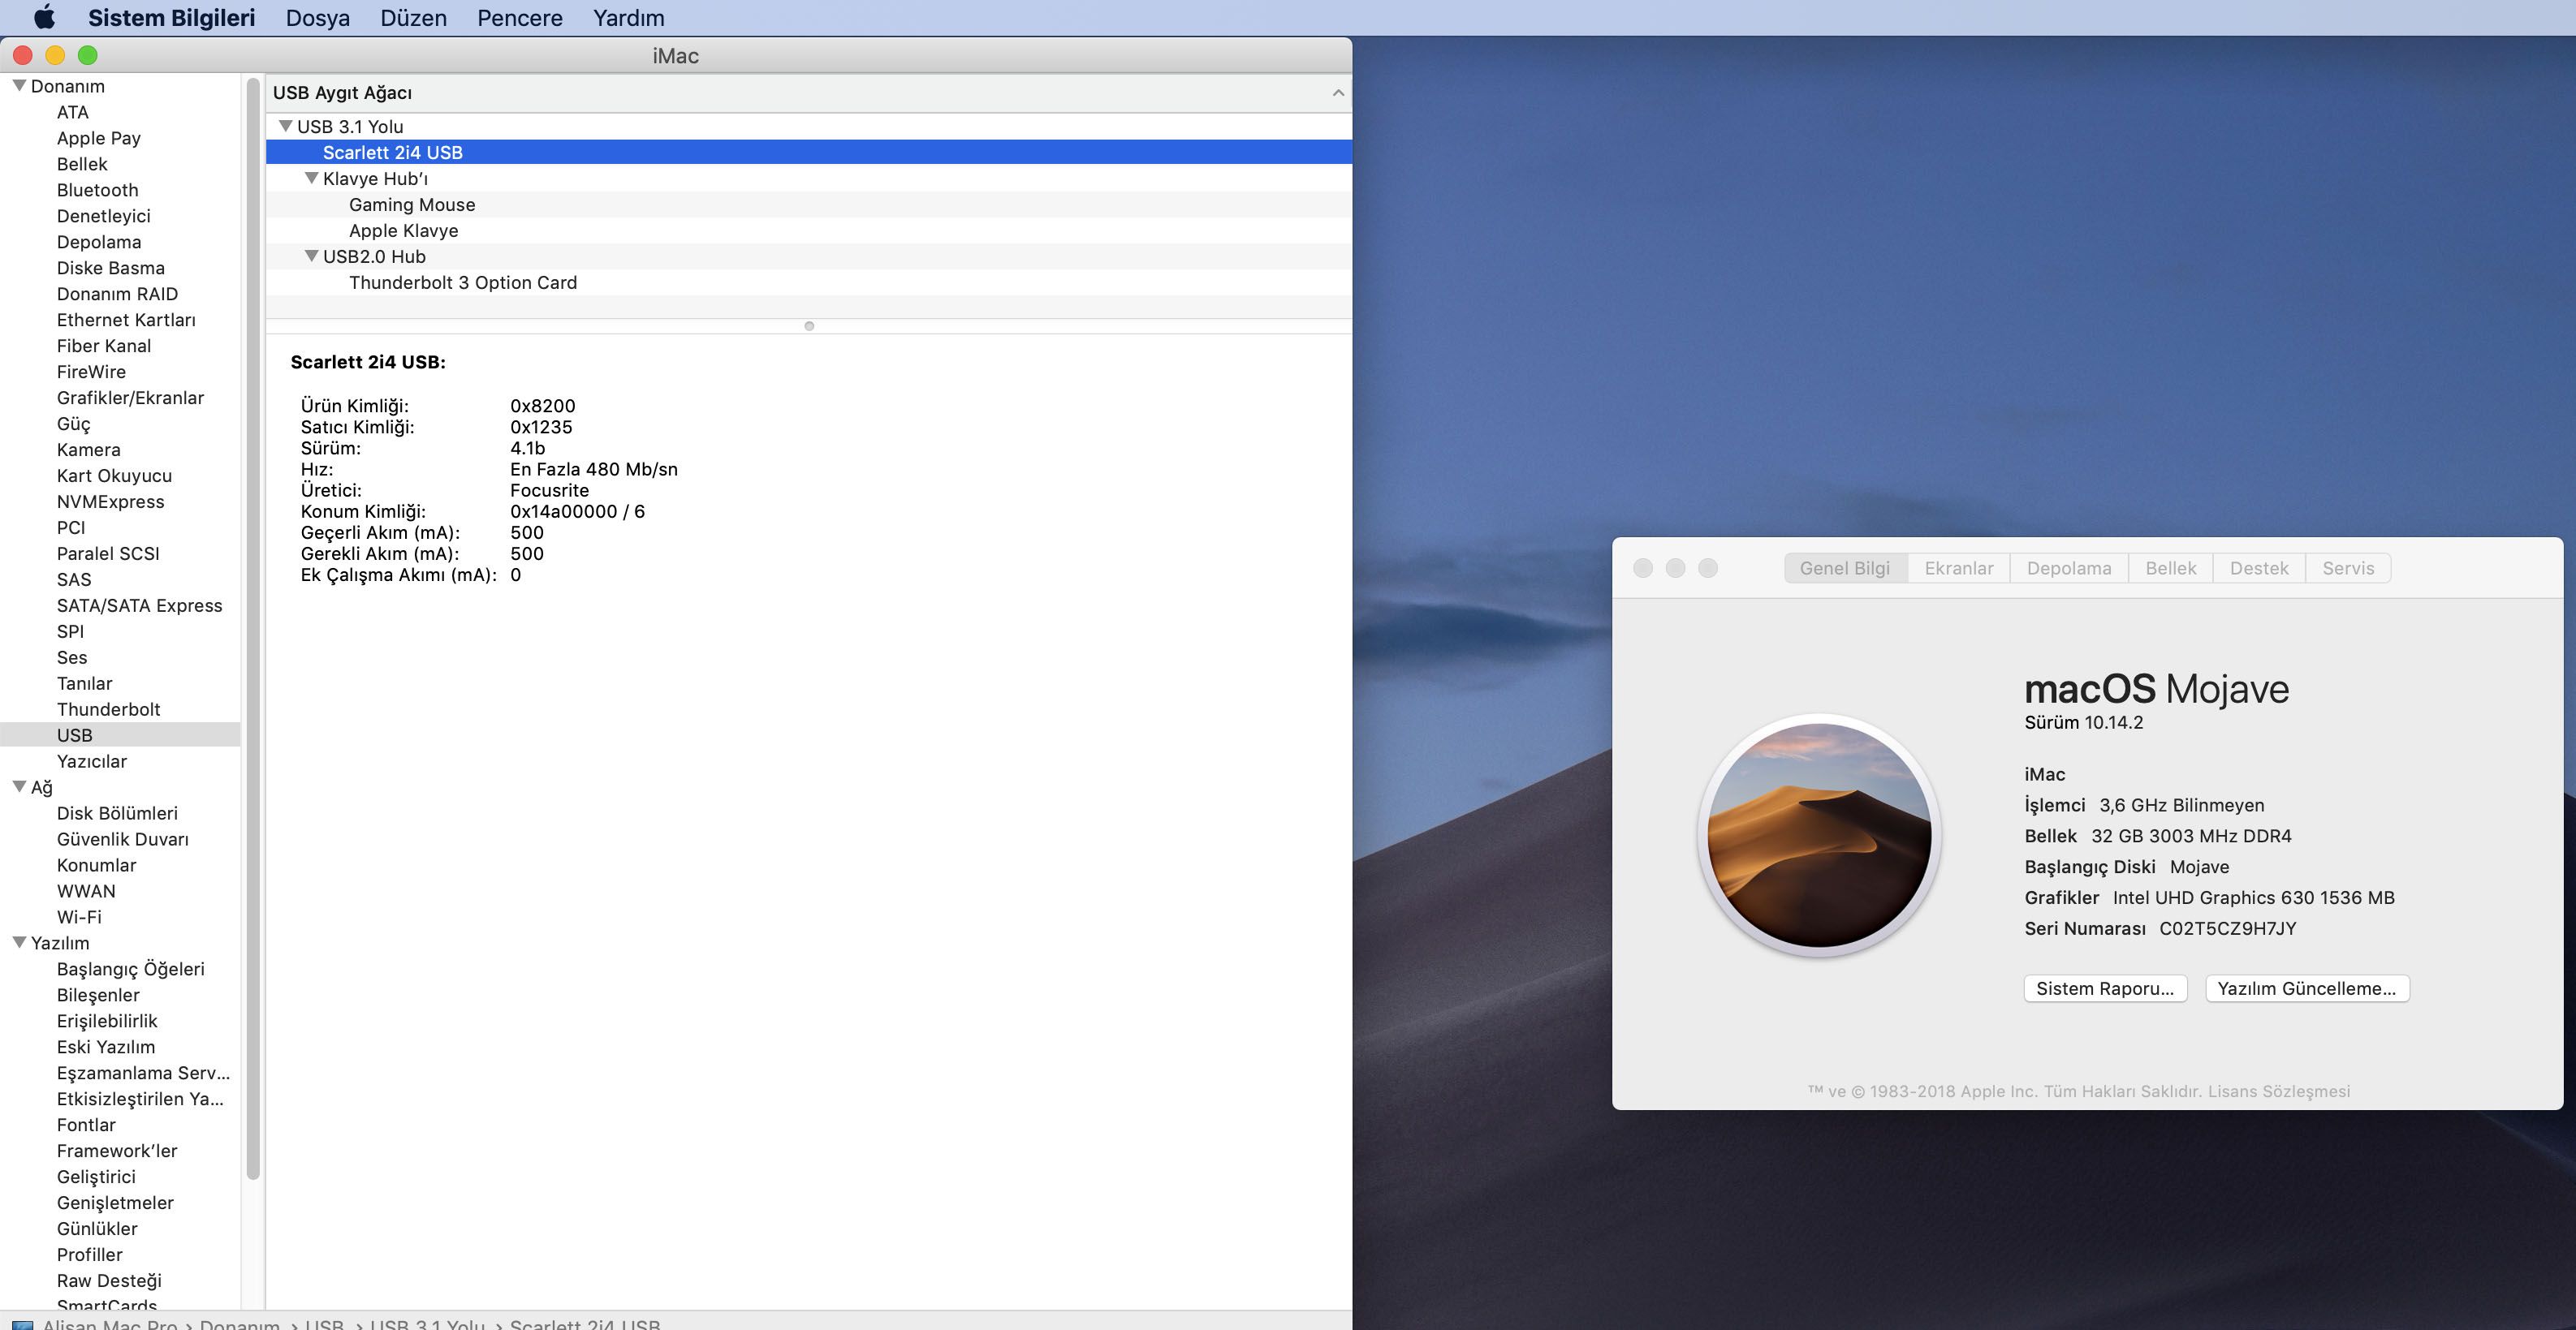Select Thunderbolt 3 Option Card in tree

pyautogui.click(x=462, y=282)
